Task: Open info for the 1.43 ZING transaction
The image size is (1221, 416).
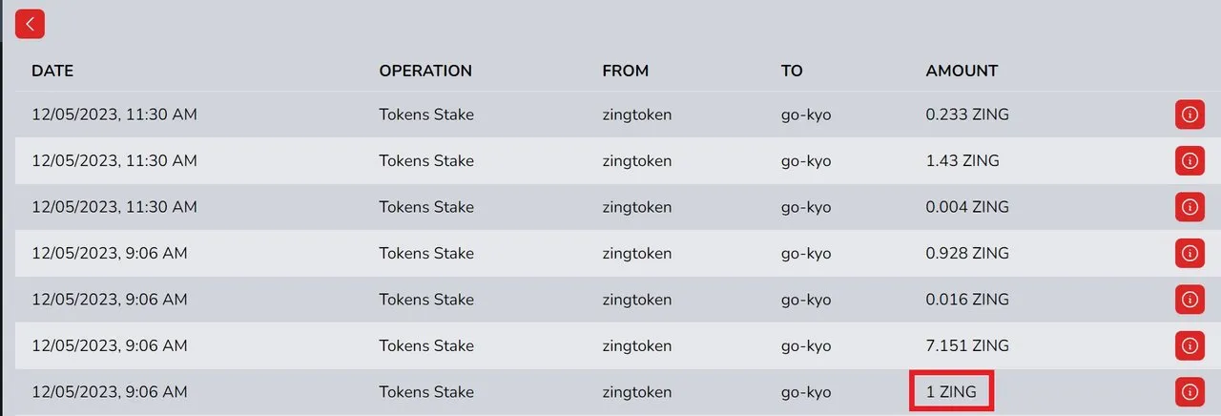Action: [x=1189, y=160]
